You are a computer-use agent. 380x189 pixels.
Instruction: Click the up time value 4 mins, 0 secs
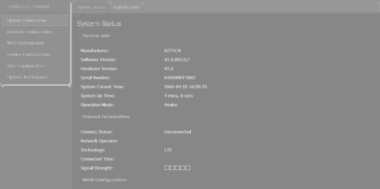point(178,96)
